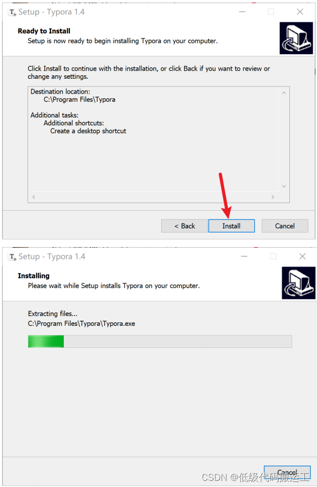Click the summary box scroll right arrow
This screenshot has height=487, width=317.
(x=273, y=197)
